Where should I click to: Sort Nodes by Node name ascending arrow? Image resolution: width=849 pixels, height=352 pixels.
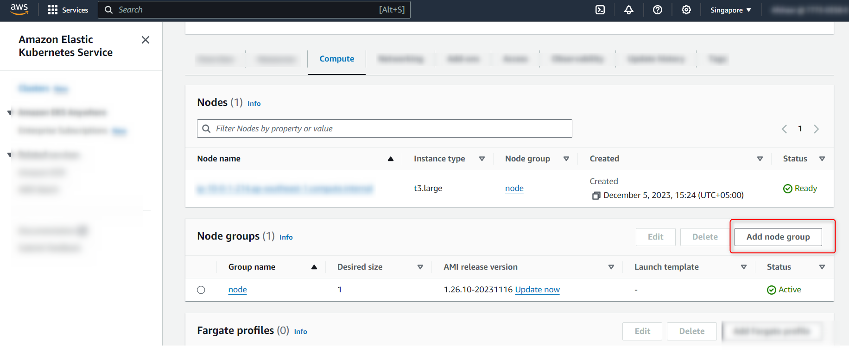tap(391, 159)
